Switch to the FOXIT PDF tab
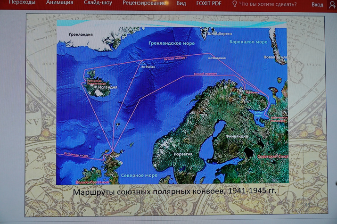 pos(209,4)
